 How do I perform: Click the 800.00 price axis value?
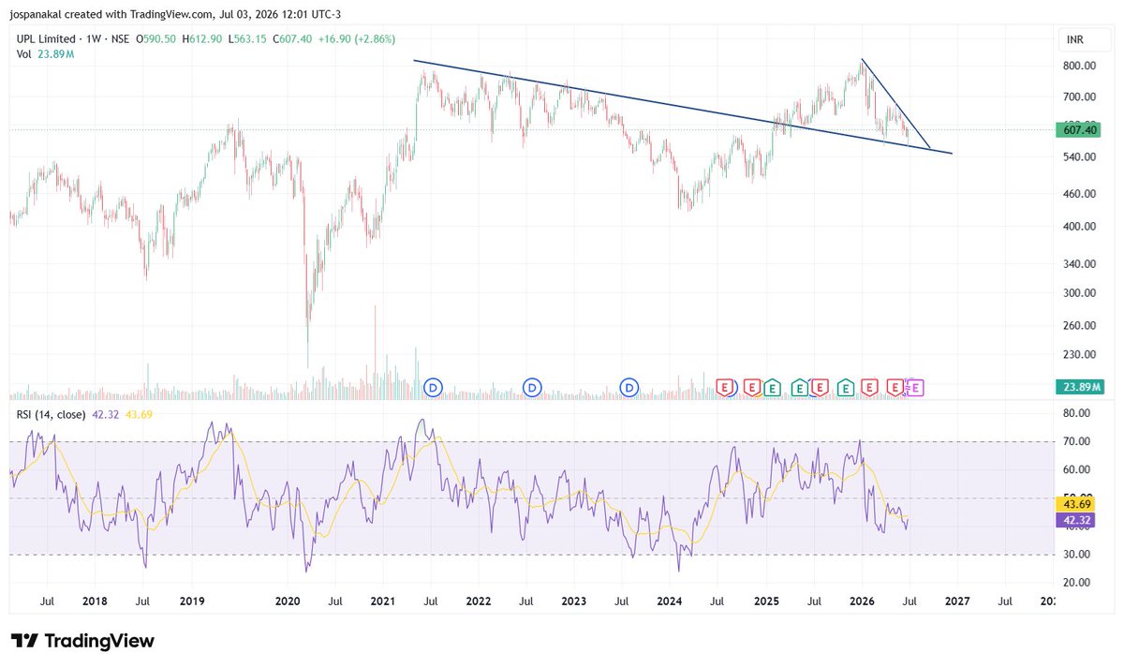(x=1080, y=66)
